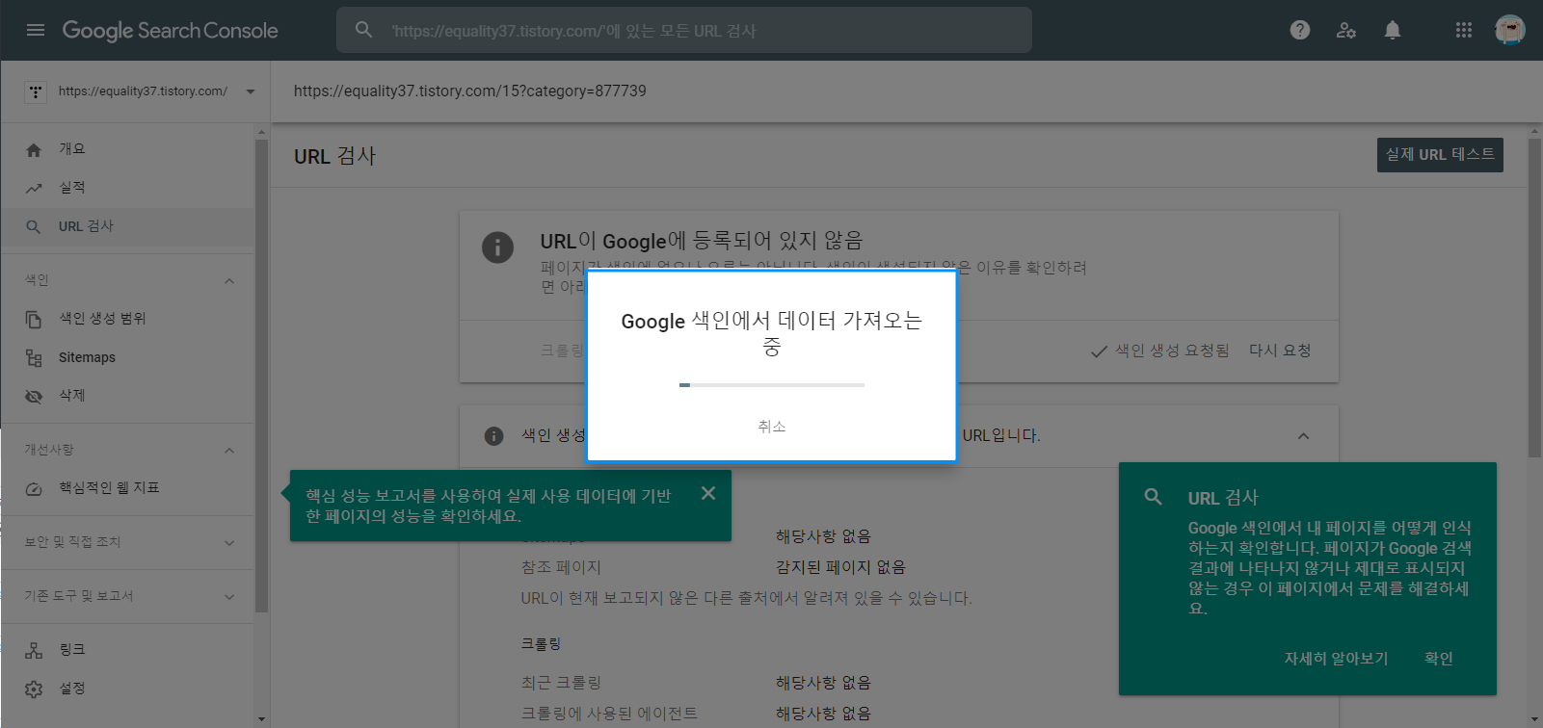This screenshot has width=1543, height=728.
Task: Click the search magnifier icon in top bar
Action: (363, 30)
